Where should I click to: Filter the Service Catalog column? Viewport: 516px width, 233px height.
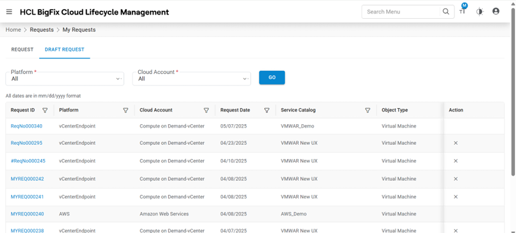(x=368, y=111)
